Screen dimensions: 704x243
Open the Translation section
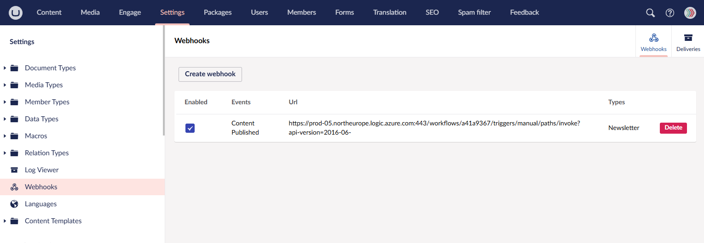390,12
